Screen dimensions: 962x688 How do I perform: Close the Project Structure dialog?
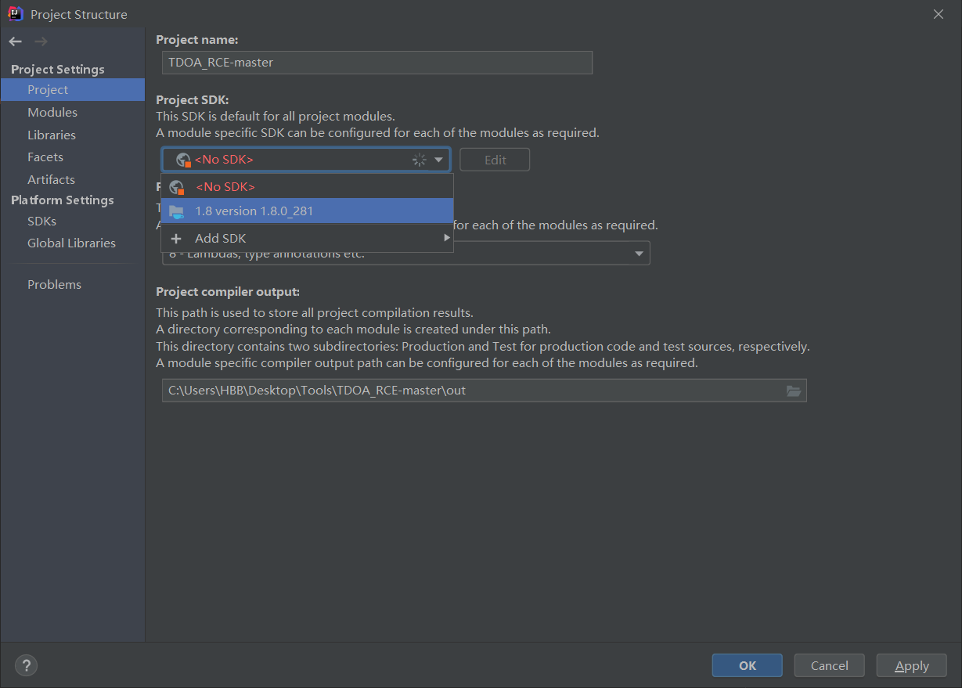939,14
